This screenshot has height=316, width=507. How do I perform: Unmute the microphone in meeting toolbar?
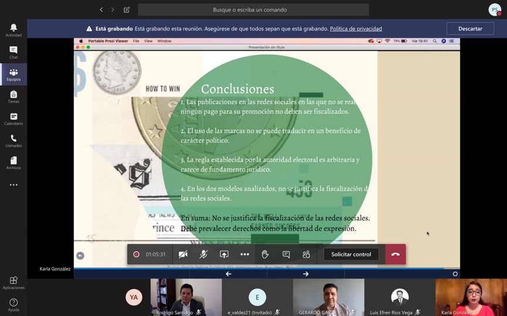click(204, 255)
